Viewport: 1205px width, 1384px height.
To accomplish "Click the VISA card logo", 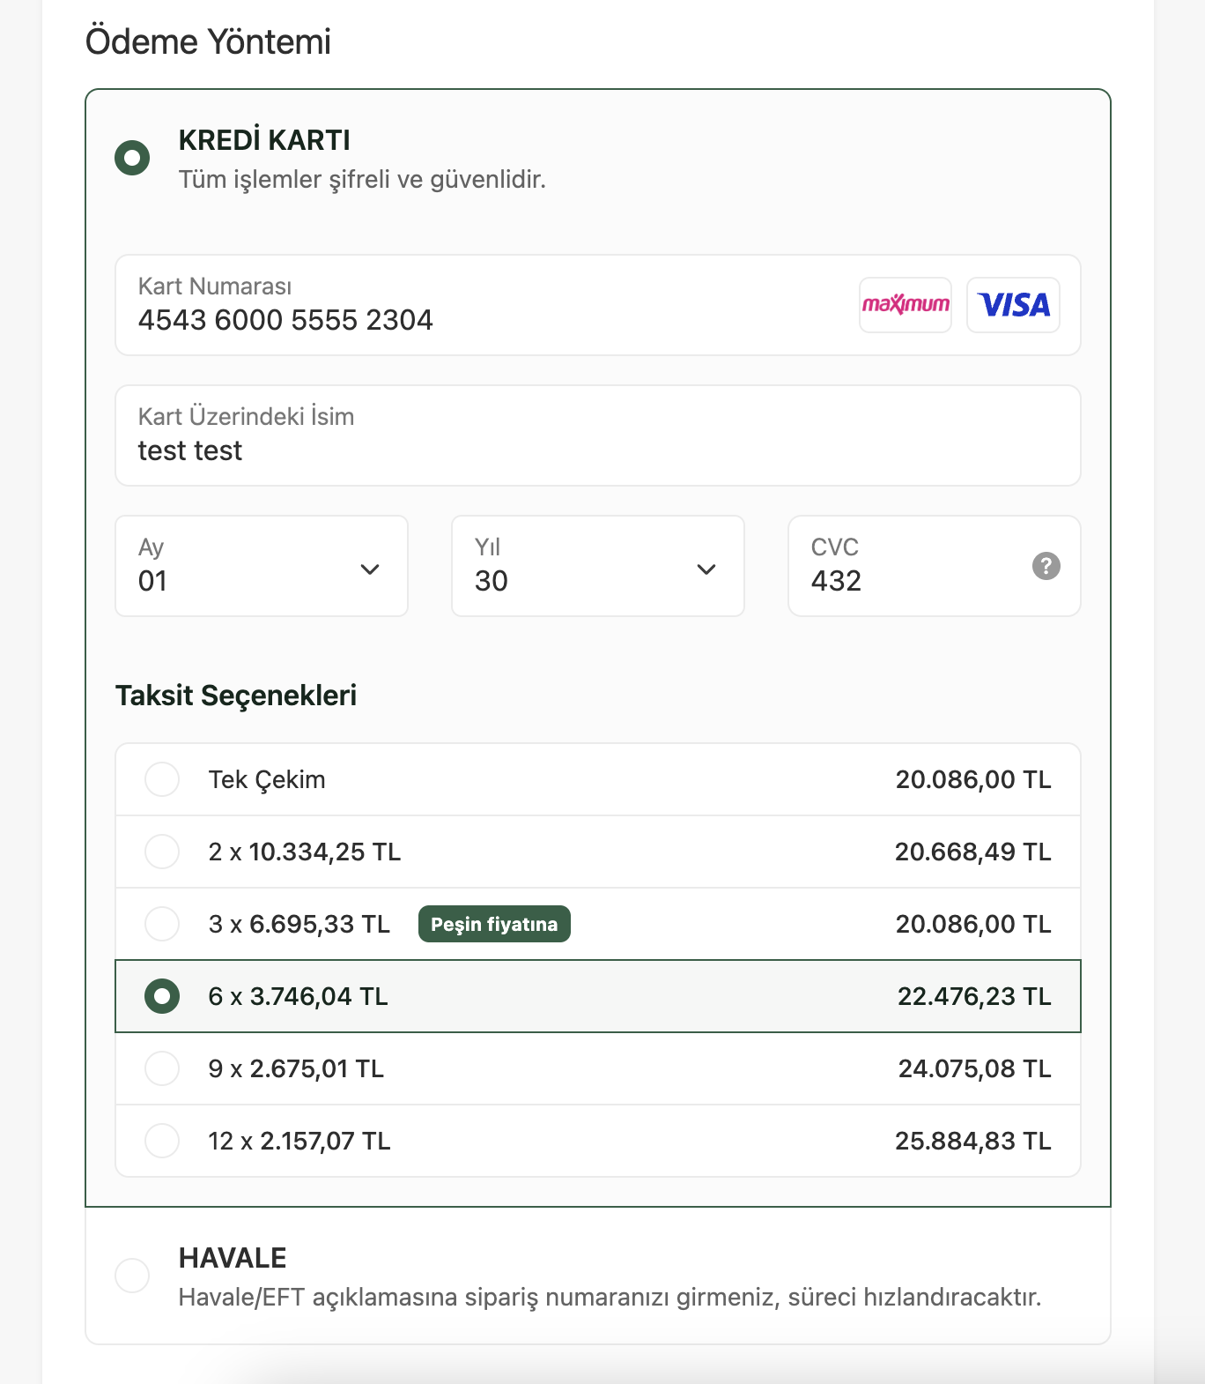I will point(1013,305).
